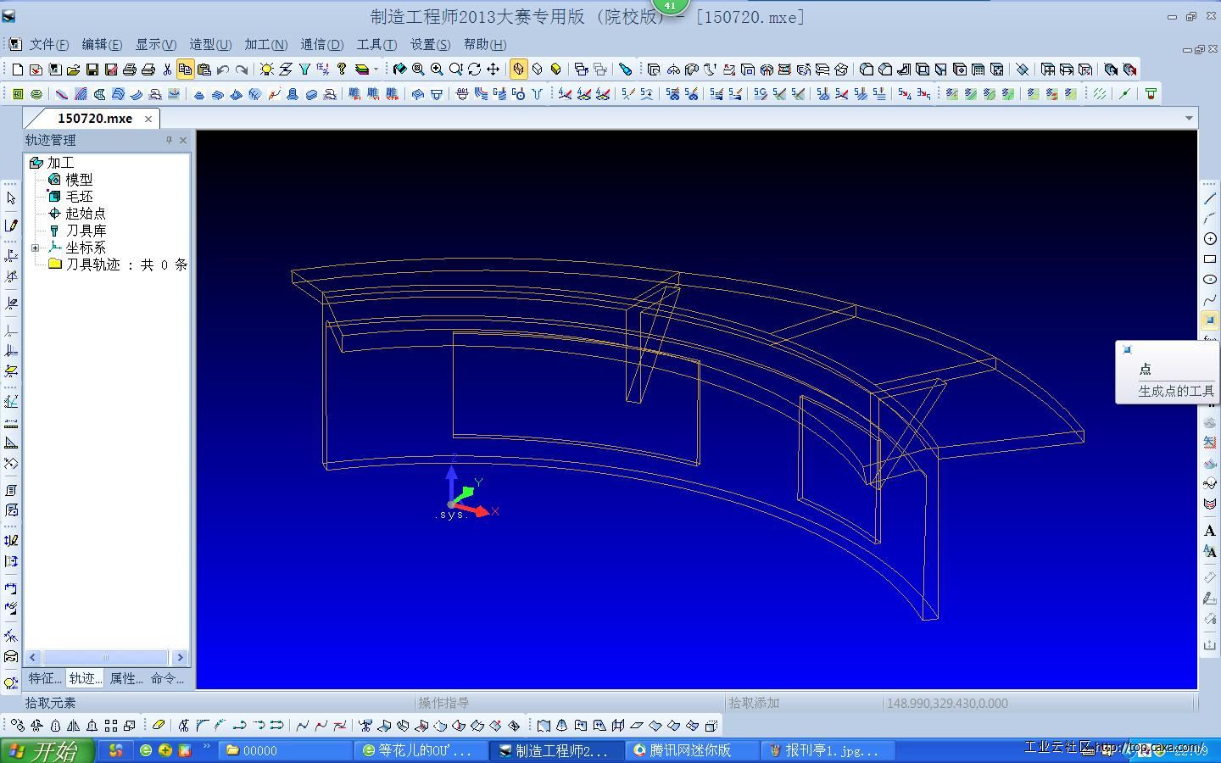This screenshot has height=763, width=1221.
Task: Click the tree panel horizontal scrollbar right arrow
Action: click(180, 657)
